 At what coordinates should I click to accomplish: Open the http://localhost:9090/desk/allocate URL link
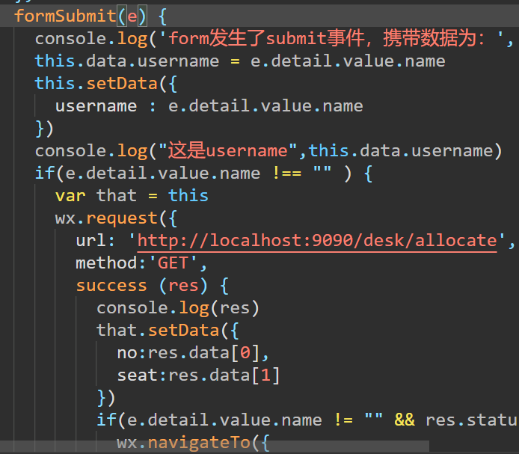pyautogui.click(x=317, y=241)
